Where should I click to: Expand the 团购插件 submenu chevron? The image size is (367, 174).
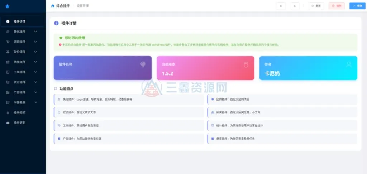[x=35, y=42]
